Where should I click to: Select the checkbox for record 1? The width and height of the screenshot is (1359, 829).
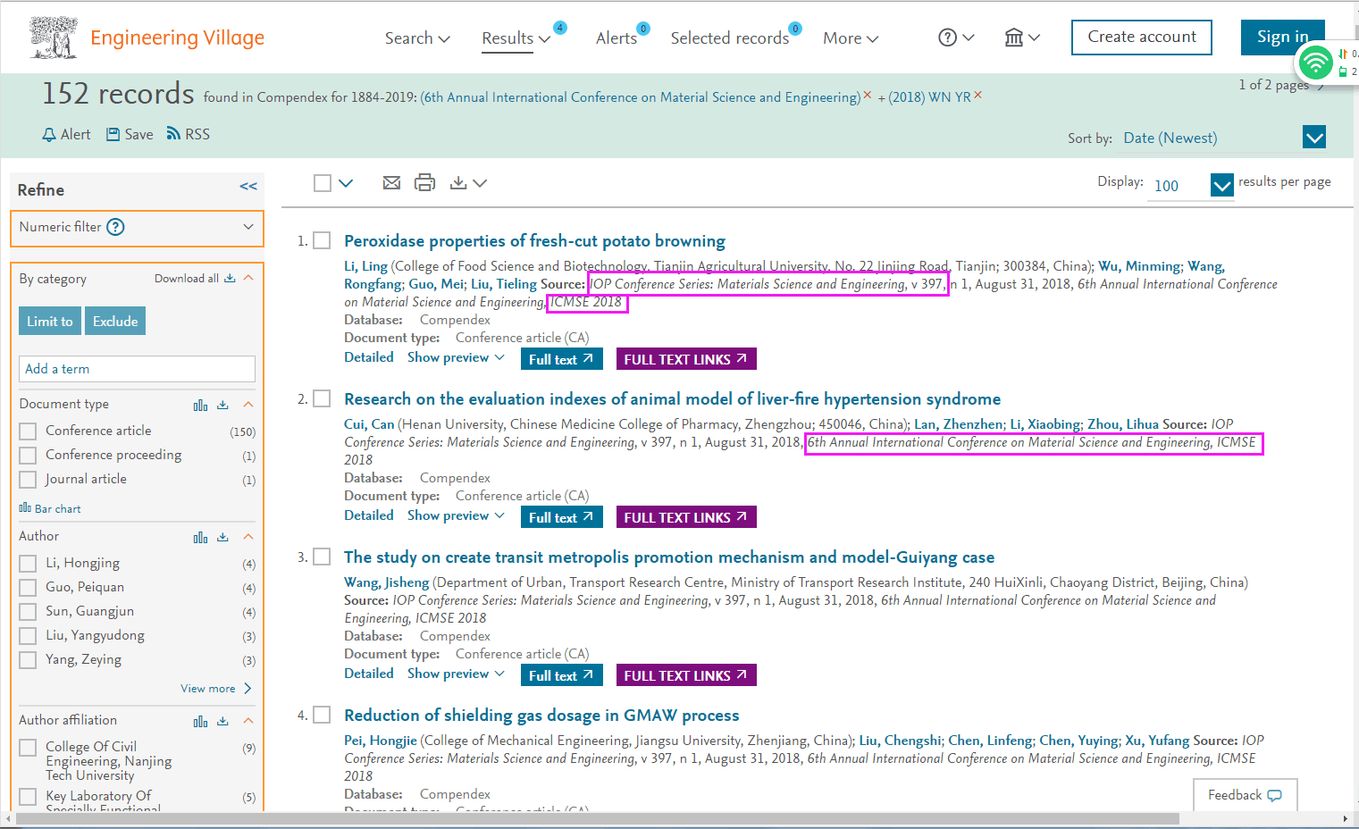coord(322,240)
